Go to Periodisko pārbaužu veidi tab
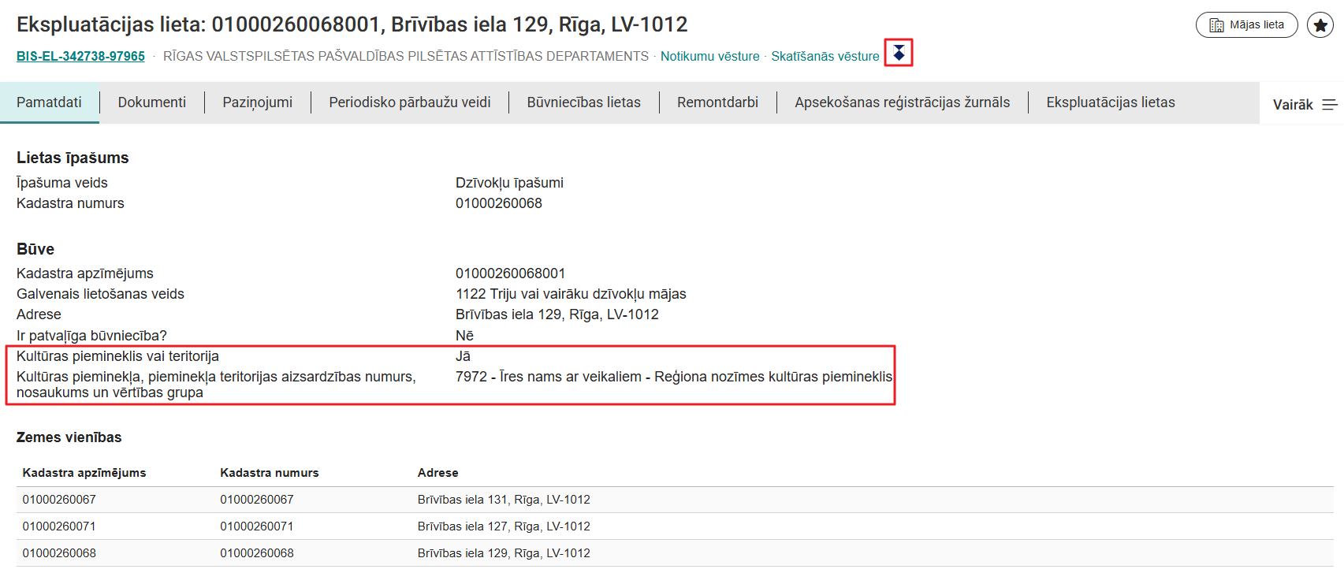 tap(410, 102)
